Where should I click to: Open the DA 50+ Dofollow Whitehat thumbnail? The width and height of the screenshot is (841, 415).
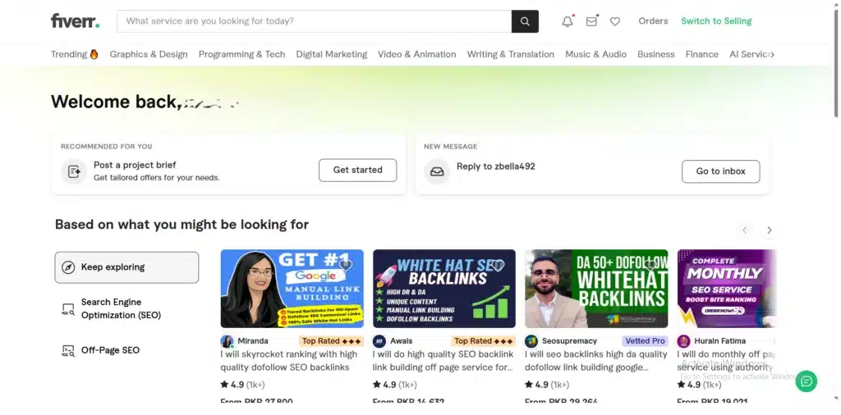596,289
